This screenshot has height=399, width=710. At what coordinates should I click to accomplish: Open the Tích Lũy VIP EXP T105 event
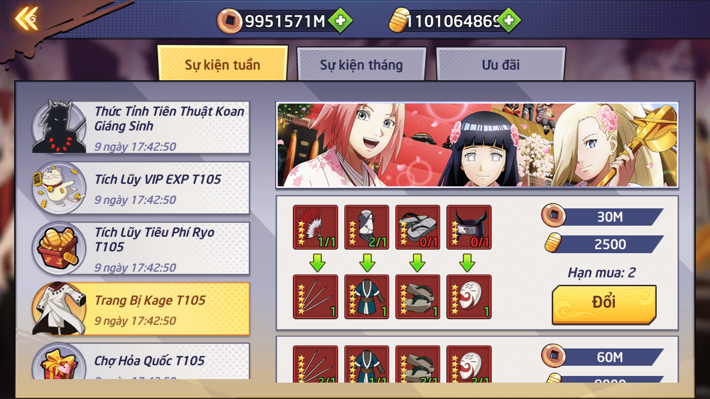141,188
